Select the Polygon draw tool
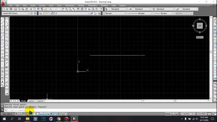 (2, 29)
